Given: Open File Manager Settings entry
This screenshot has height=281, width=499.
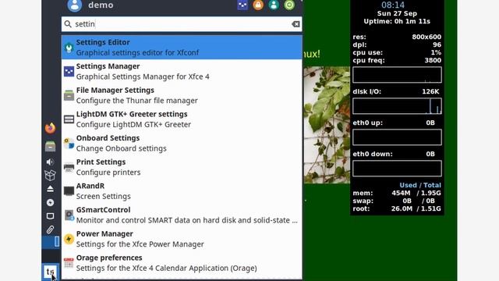Looking at the screenshot, I should point(182,95).
